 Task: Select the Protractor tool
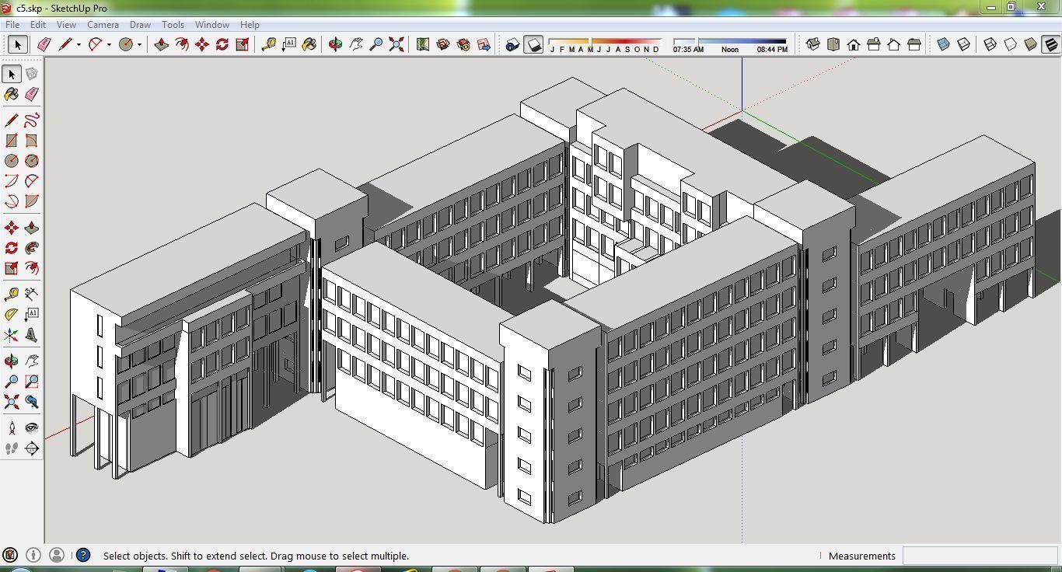click(x=12, y=315)
